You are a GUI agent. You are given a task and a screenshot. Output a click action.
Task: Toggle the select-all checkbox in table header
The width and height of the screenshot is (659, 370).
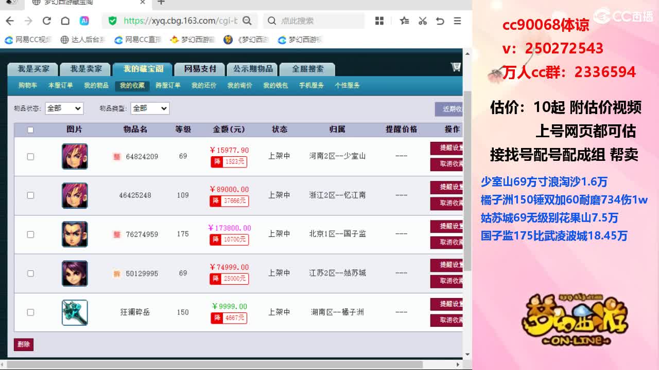30,129
